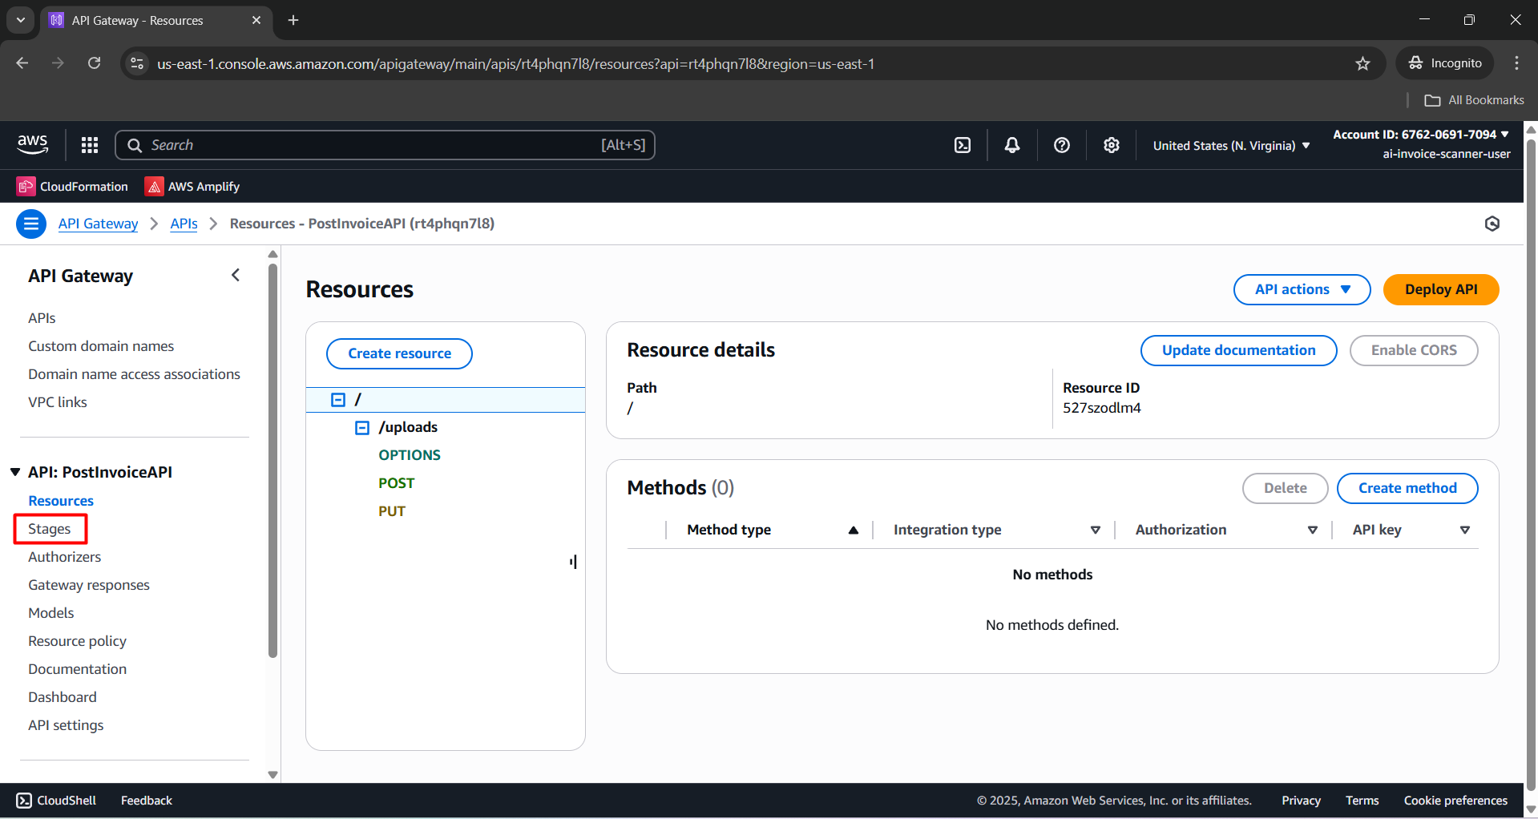Image resolution: width=1538 pixels, height=819 pixels.
Task: Go to Stages in the sidebar
Action: (50, 529)
